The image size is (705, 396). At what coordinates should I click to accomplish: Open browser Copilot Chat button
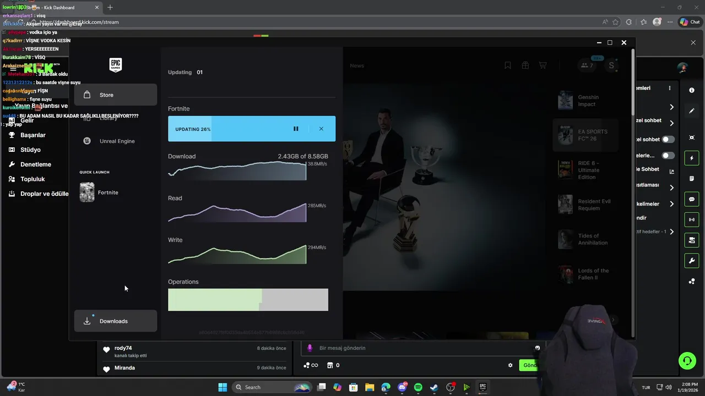pyautogui.click(x=690, y=22)
